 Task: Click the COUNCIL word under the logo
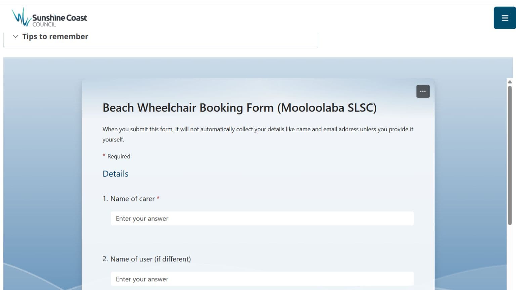point(44,25)
